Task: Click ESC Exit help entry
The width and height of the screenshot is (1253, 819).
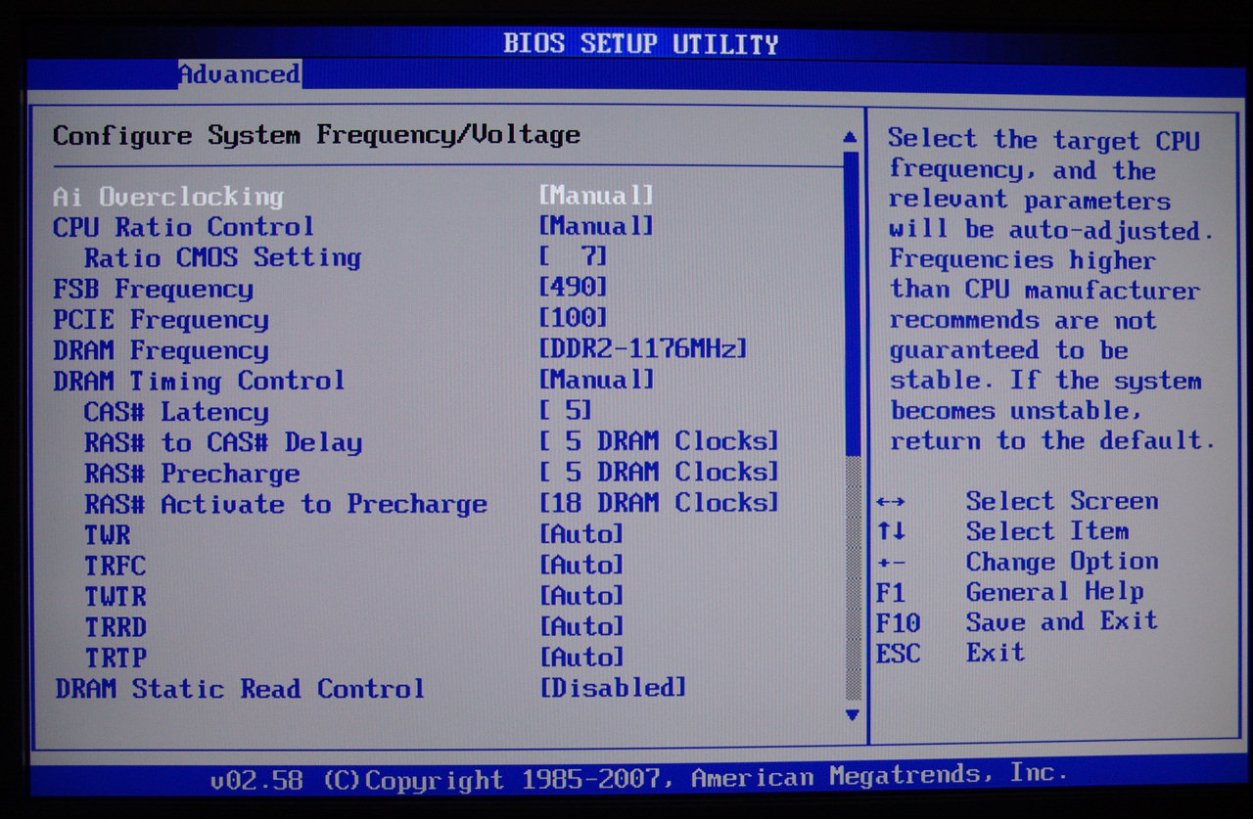Action: [x=950, y=653]
